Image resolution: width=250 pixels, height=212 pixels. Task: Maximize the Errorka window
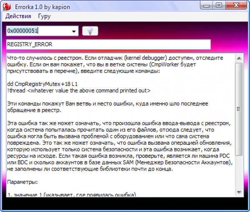click(x=219, y=5)
